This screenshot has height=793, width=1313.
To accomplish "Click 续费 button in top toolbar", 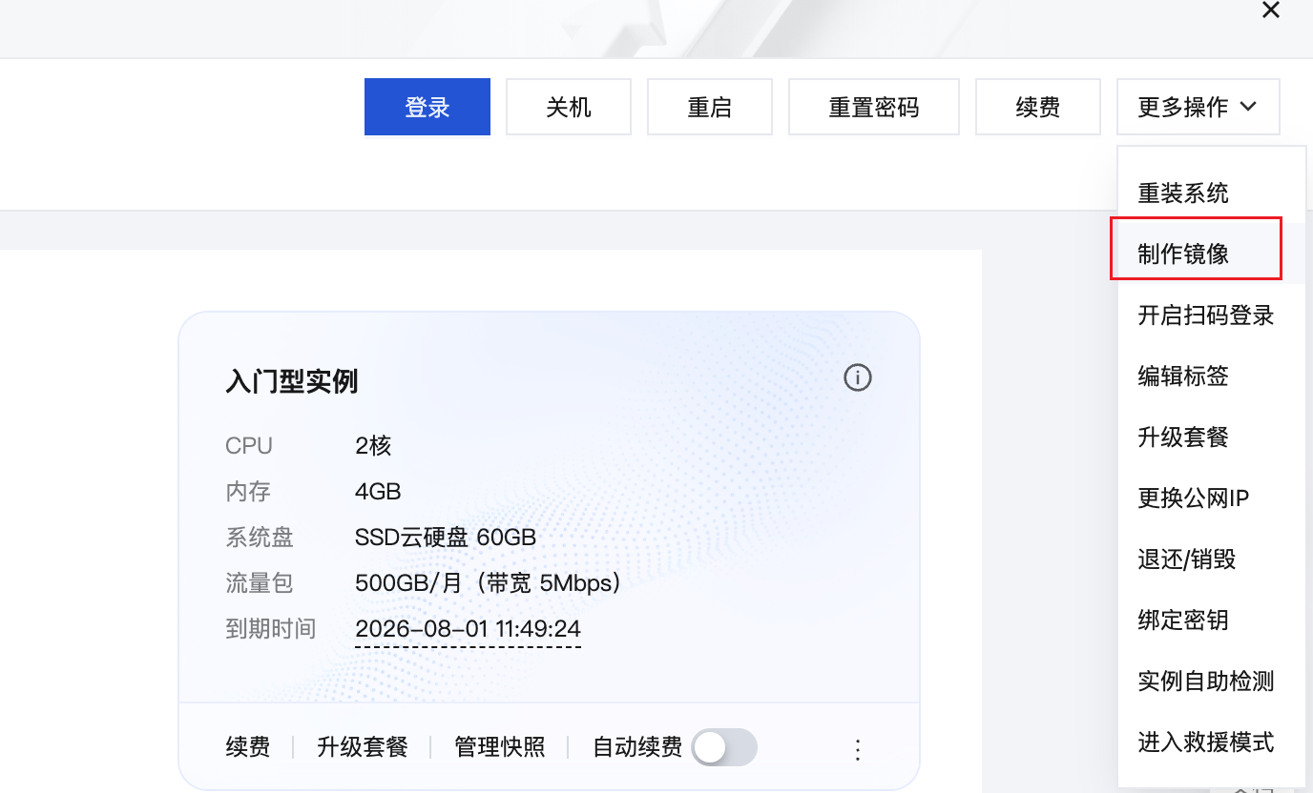I will click(x=1037, y=107).
